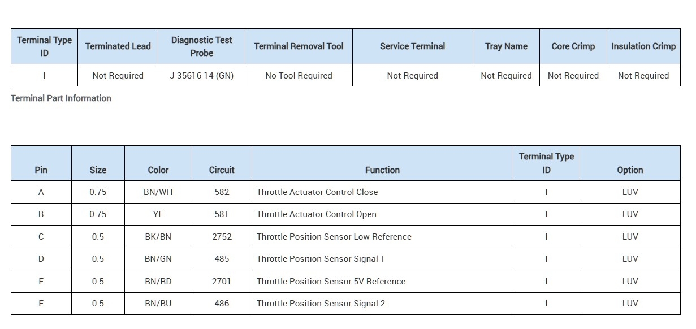Click the Tray Name column header
Image resolution: width=696 pixels, height=329 pixels.
point(506,46)
